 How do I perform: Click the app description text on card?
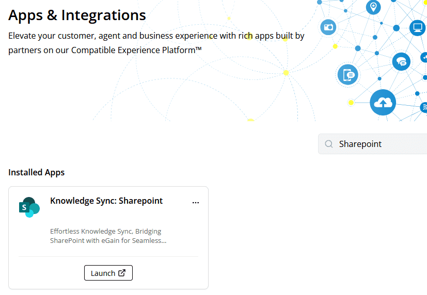click(x=108, y=236)
